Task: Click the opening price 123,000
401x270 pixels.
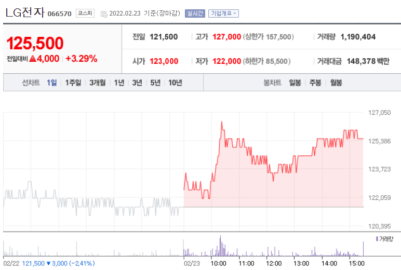Action: point(164,61)
